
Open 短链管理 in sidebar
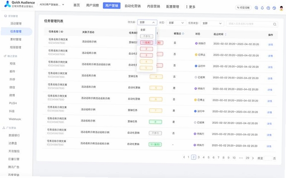pos(16,47)
